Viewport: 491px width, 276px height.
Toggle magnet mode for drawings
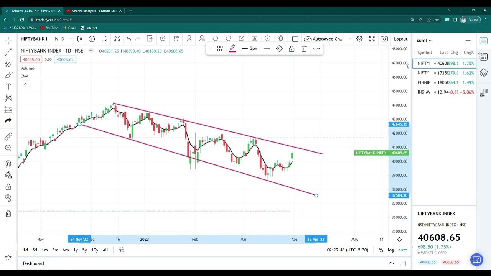(8, 164)
